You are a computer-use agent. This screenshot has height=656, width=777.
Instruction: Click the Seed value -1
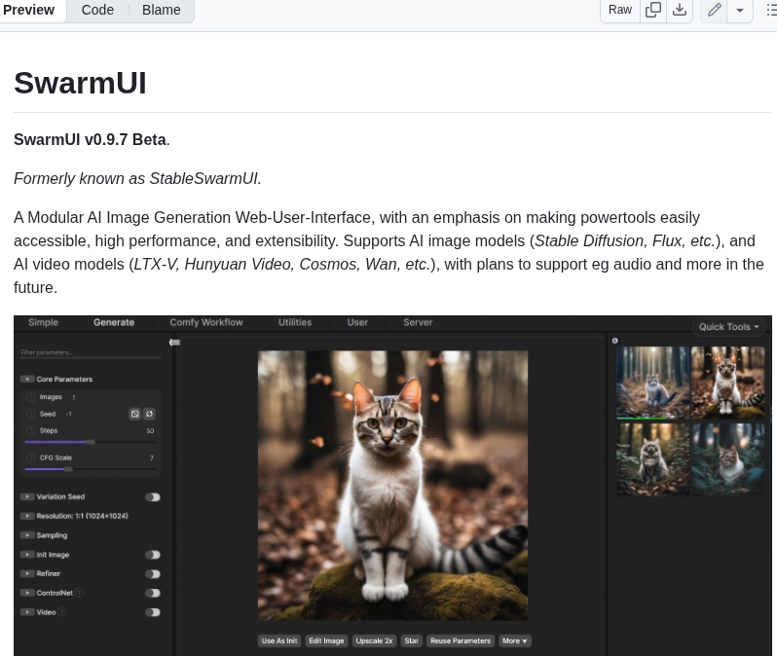(x=69, y=415)
